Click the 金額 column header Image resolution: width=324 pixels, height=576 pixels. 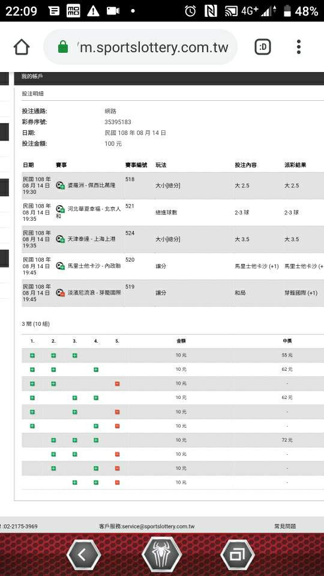181,341
